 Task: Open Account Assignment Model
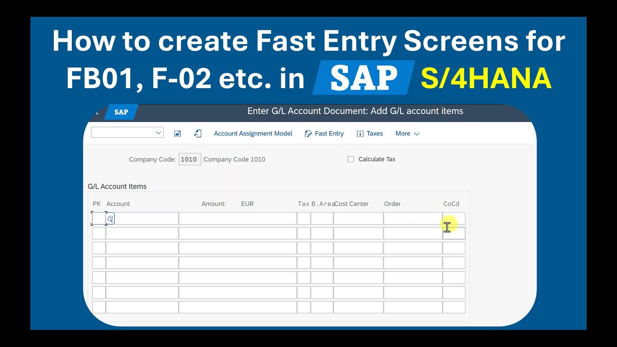(253, 133)
